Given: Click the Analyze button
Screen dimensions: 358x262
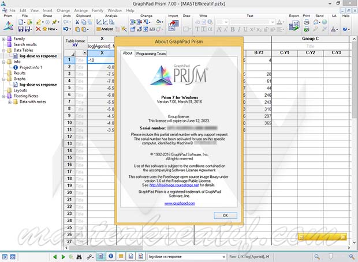Looking at the screenshot, I should (x=105, y=29).
